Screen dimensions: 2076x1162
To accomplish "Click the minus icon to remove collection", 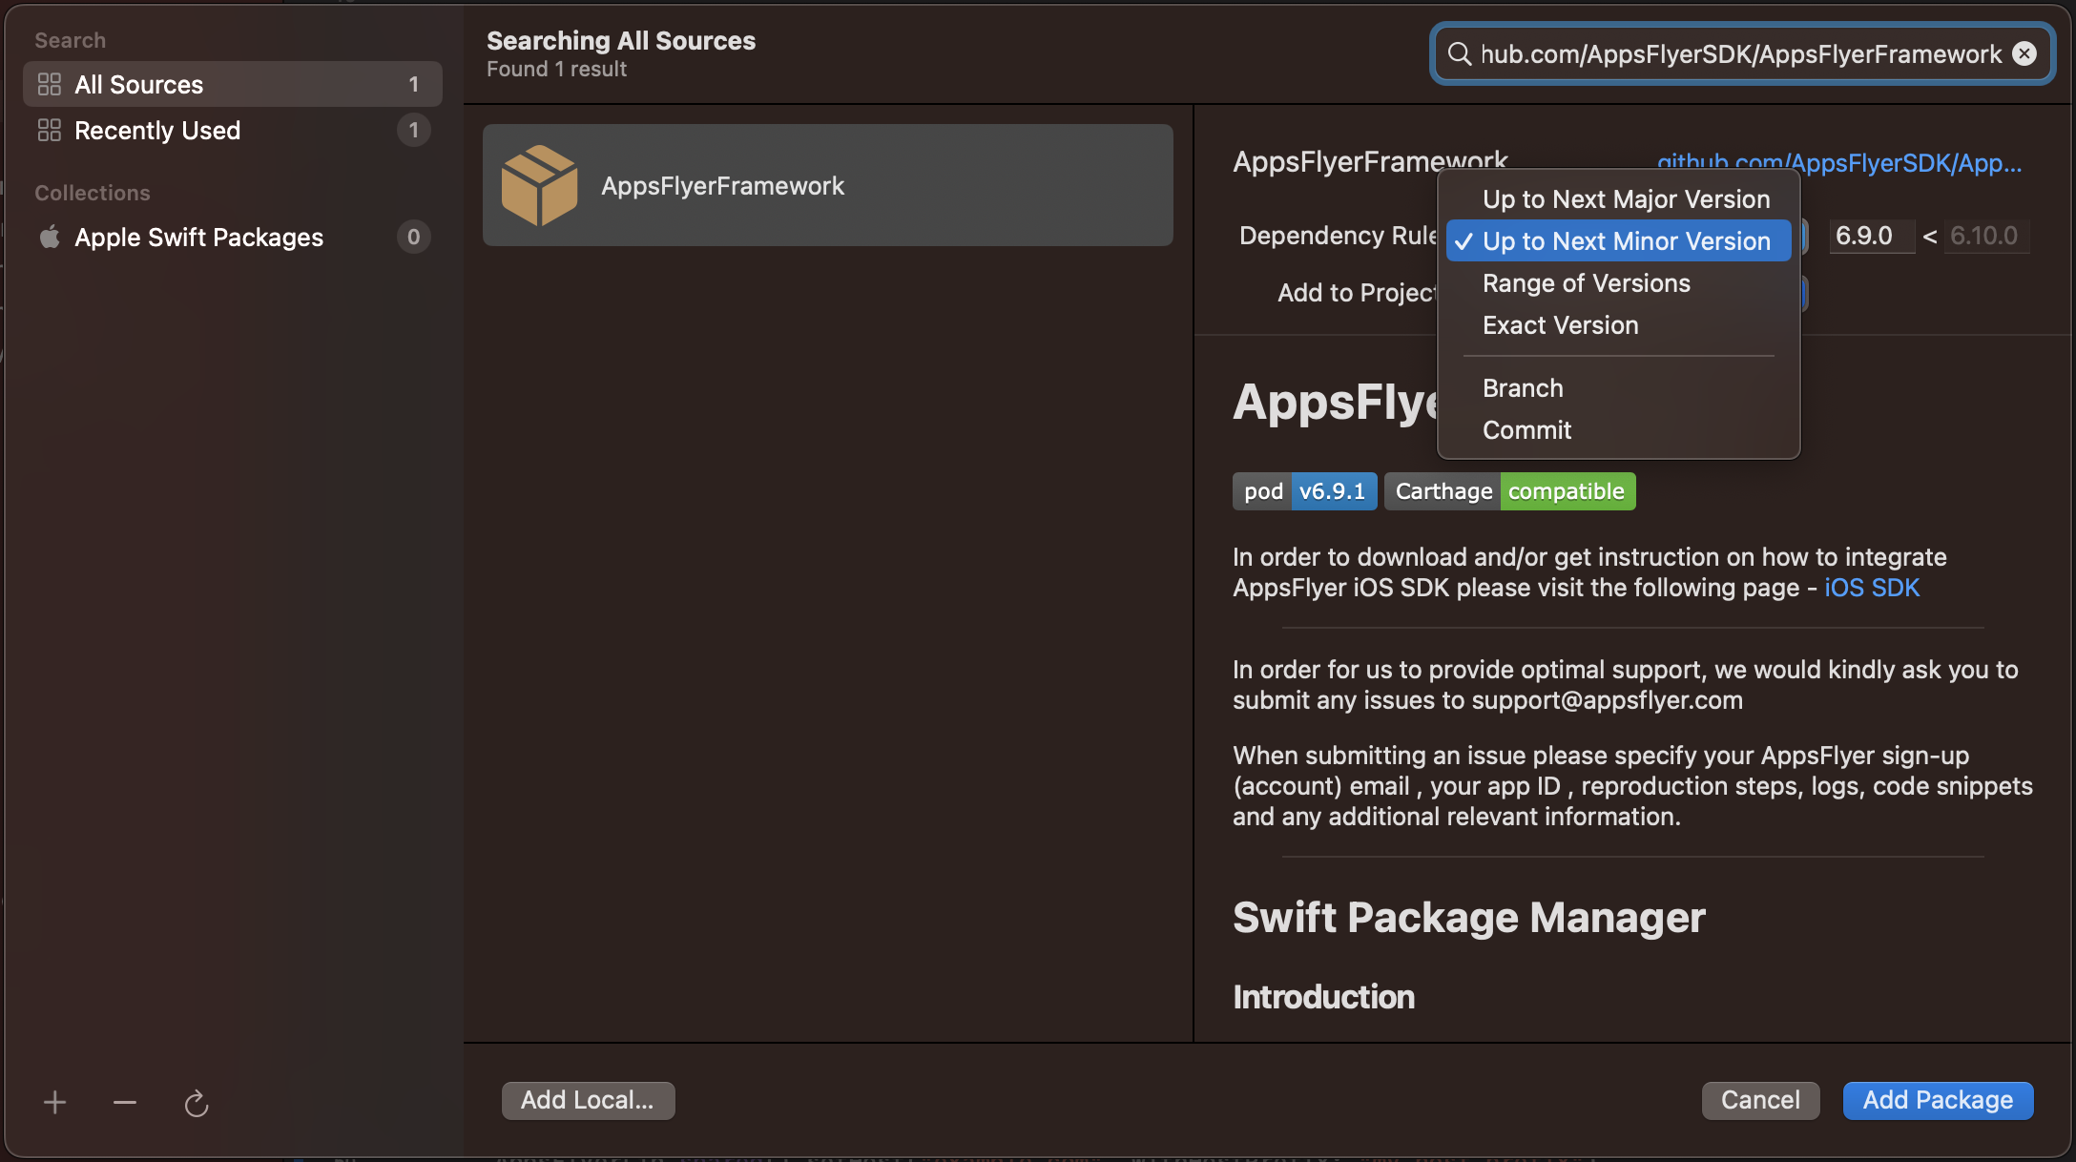I will tap(125, 1103).
